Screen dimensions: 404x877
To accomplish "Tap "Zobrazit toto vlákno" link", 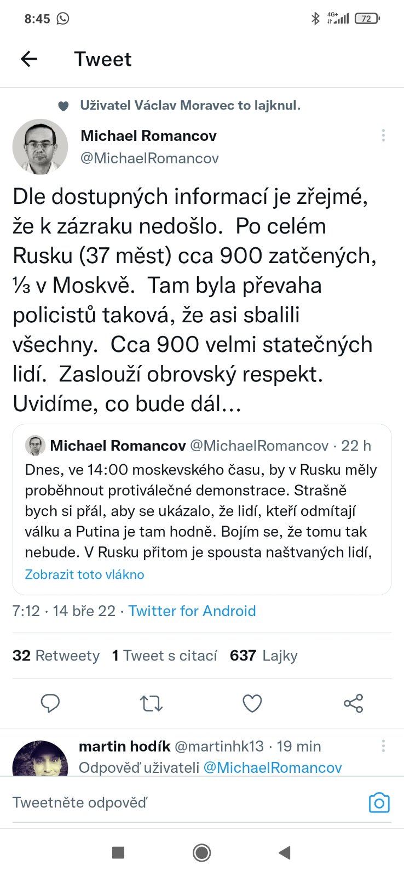I will click(x=85, y=574).
